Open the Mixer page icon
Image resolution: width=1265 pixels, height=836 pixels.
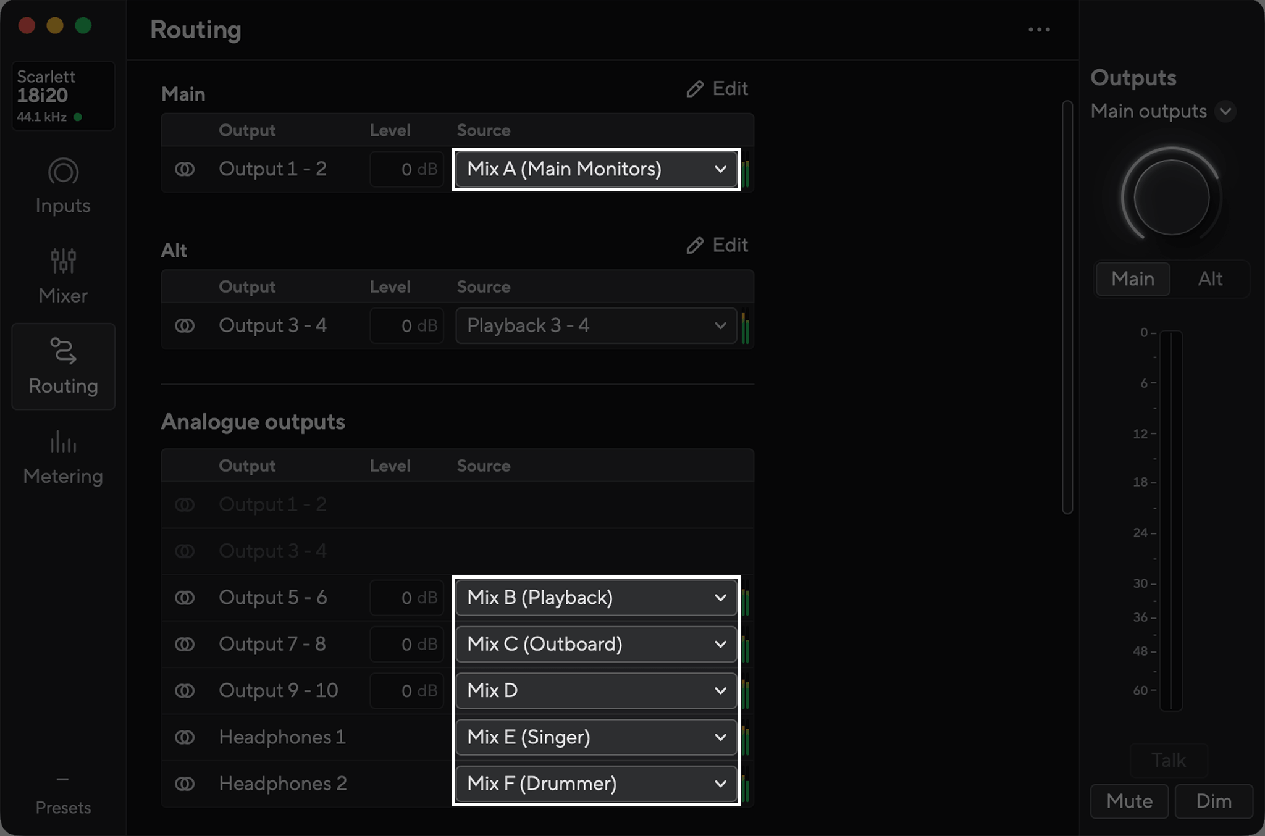[63, 261]
